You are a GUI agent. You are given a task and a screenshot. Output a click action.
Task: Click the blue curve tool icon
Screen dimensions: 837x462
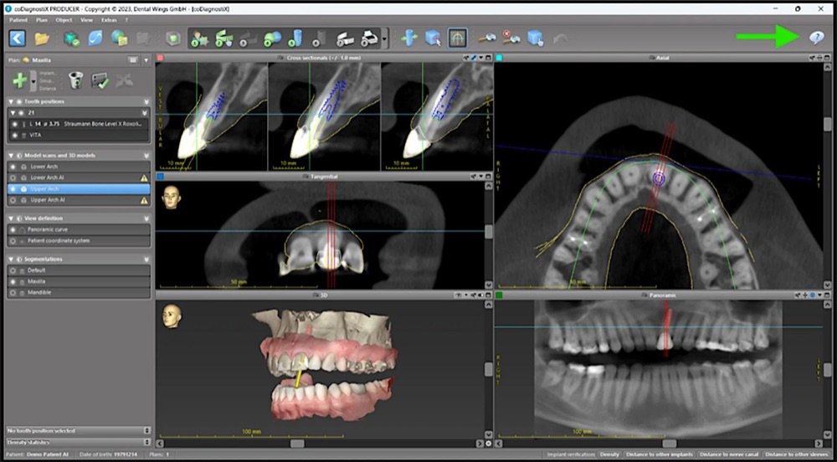(x=95, y=38)
